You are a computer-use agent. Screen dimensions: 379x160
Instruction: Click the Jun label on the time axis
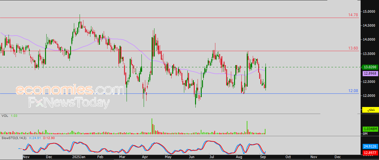[192, 157]
